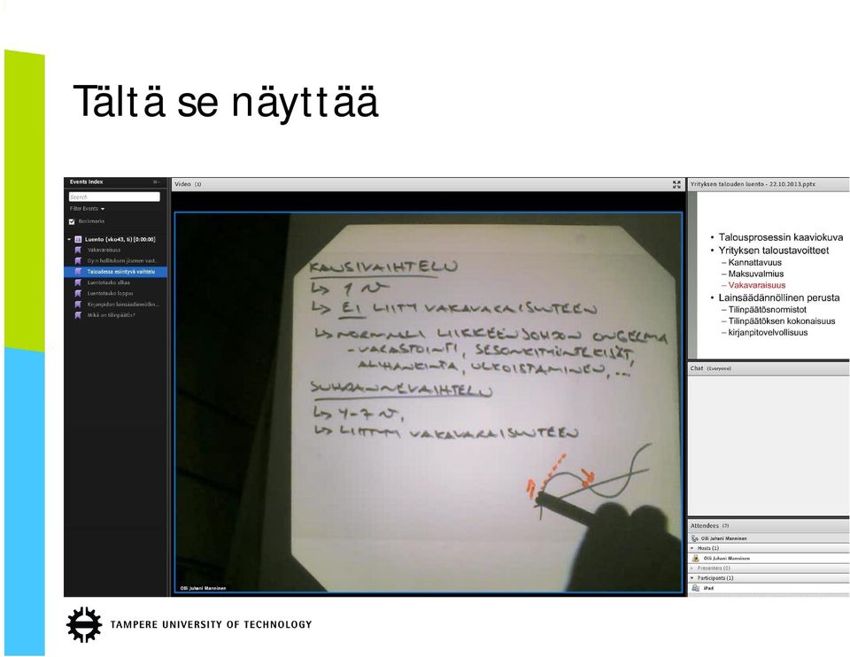Jump to the Luentotauko alkaa bookmark

pos(109,282)
